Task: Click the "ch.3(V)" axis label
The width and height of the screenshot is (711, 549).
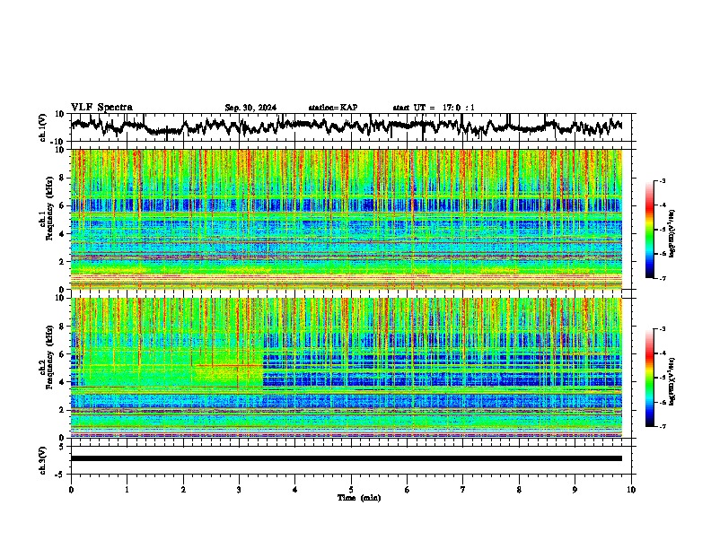Action: [43, 460]
